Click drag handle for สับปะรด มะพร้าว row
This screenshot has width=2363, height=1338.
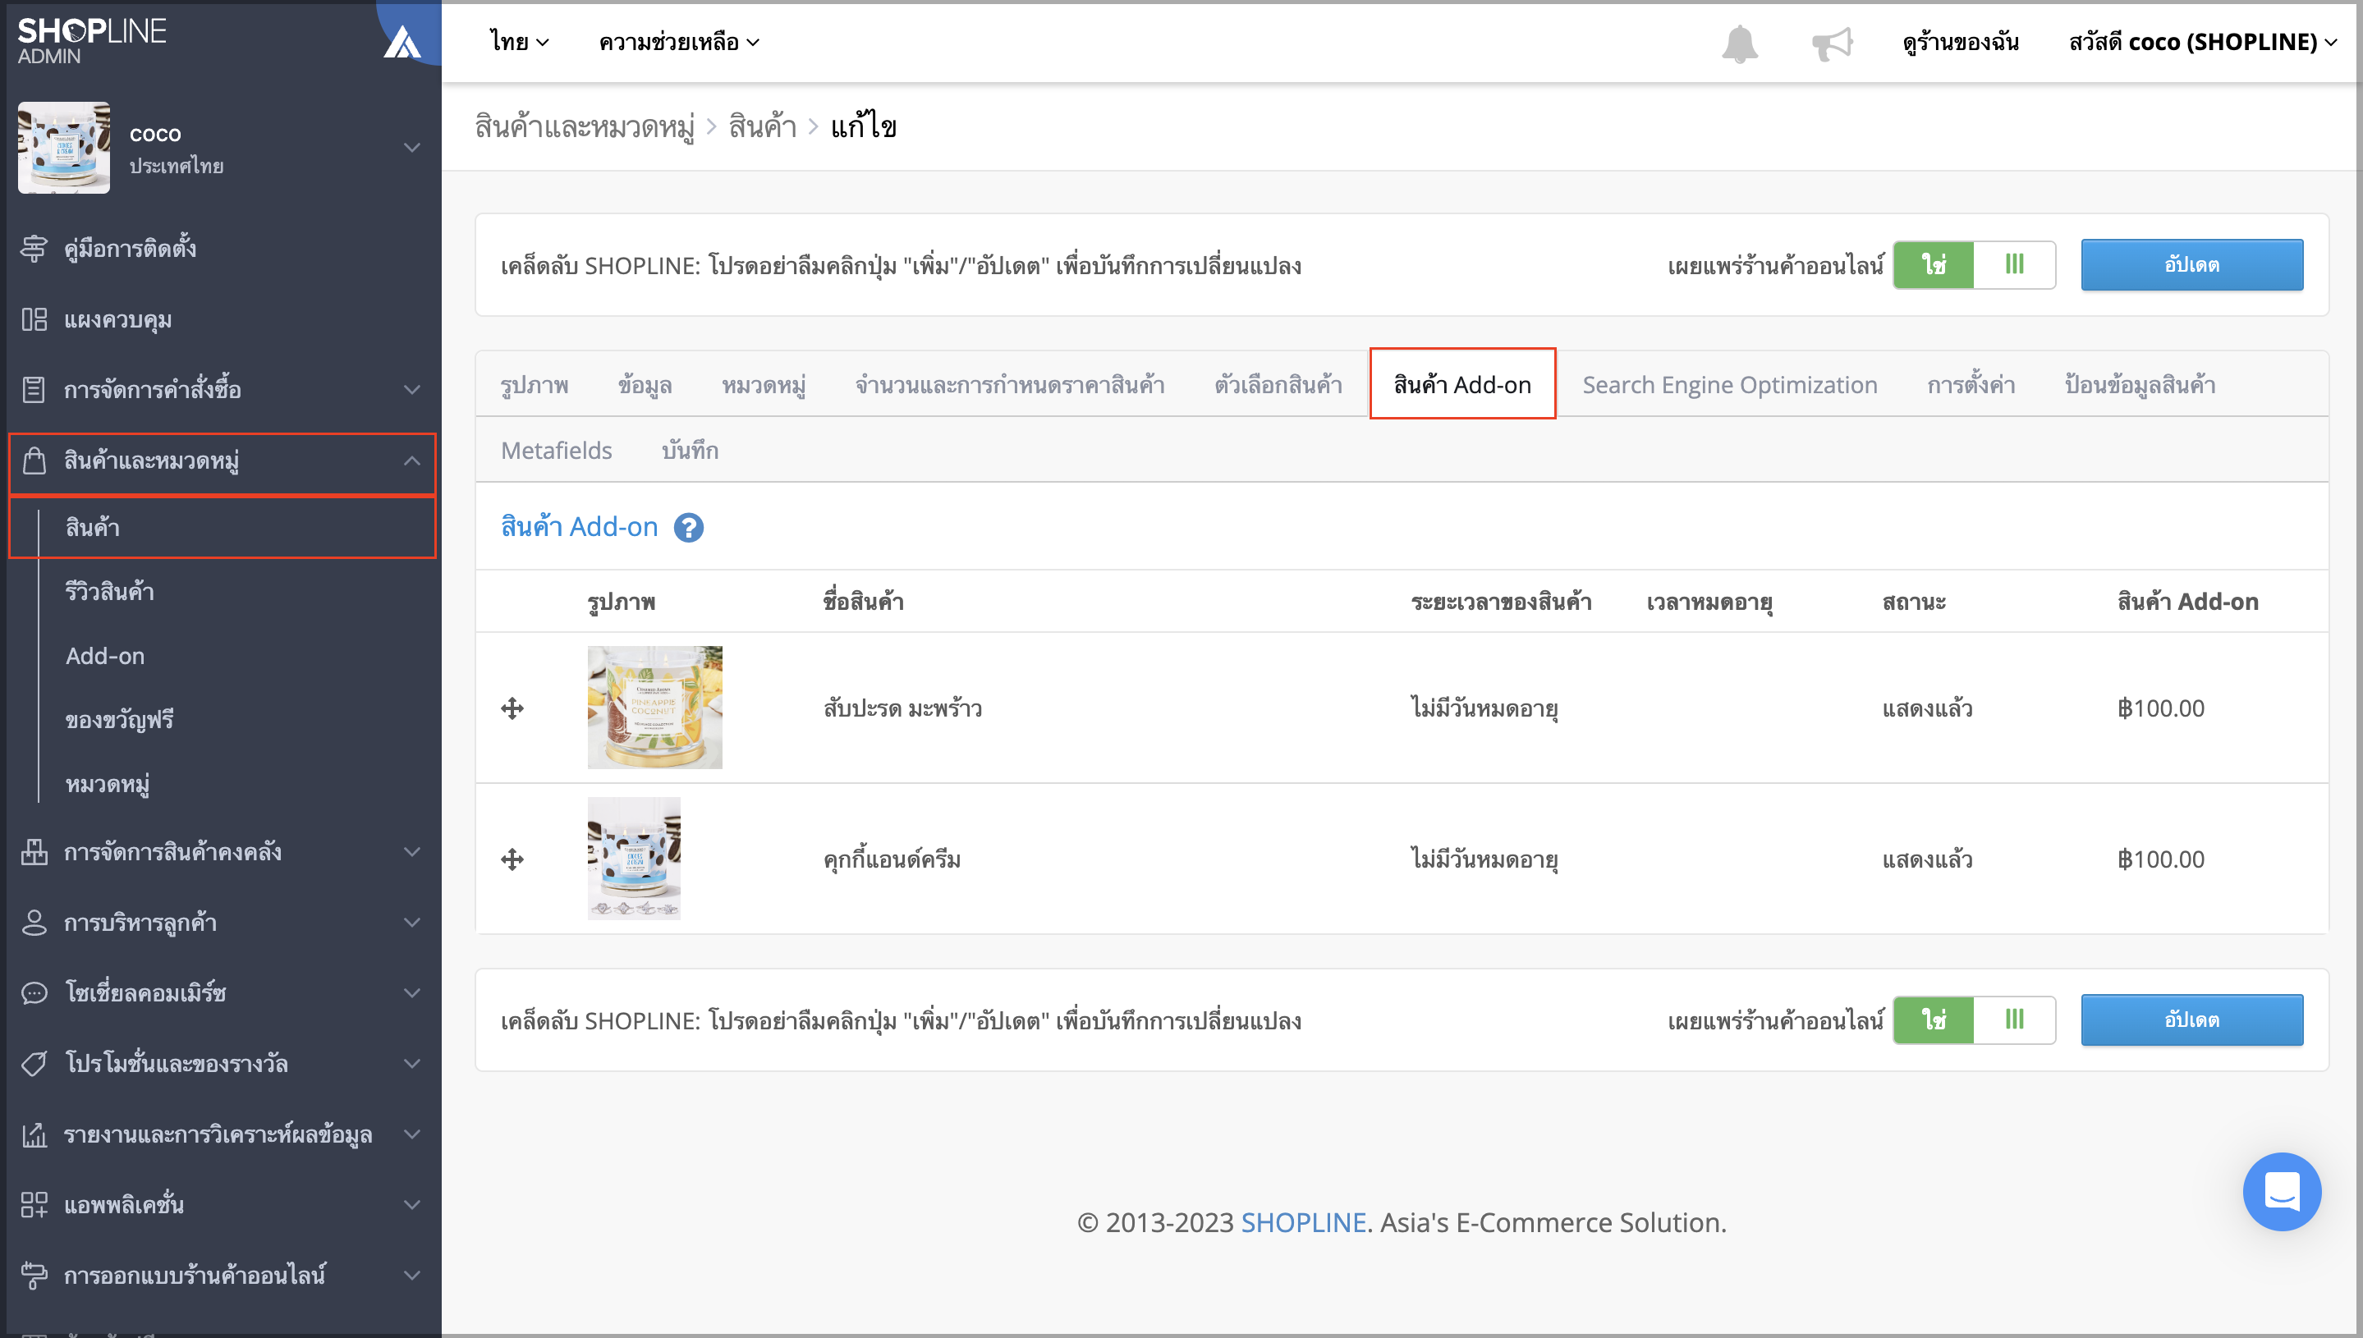click(x=512, y=708)
